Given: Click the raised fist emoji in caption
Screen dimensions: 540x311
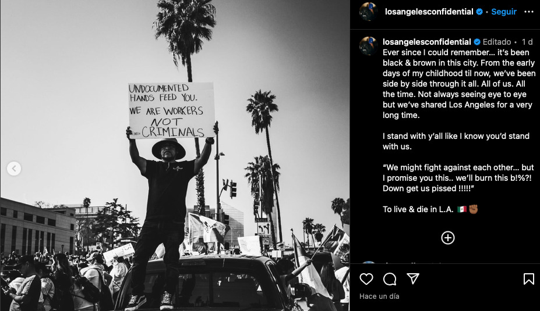Looking at the screenshot, I should pyautogui.click(x=474, y=209).
